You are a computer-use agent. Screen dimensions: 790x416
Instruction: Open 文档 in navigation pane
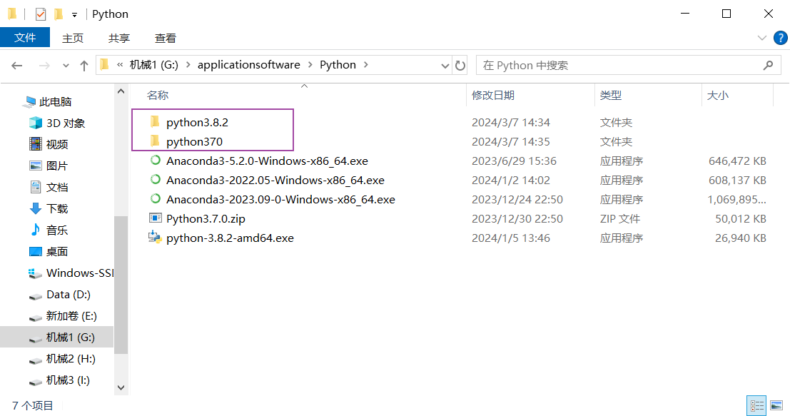pos(57,188)
